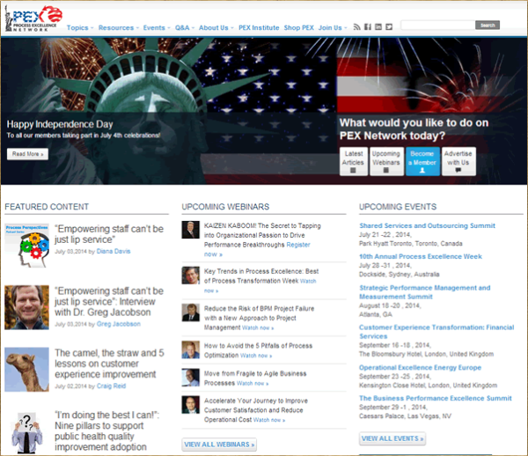The image size is (528, 456).
Task: Open Operational Excellence Energy Europe event
Action: 420,367
